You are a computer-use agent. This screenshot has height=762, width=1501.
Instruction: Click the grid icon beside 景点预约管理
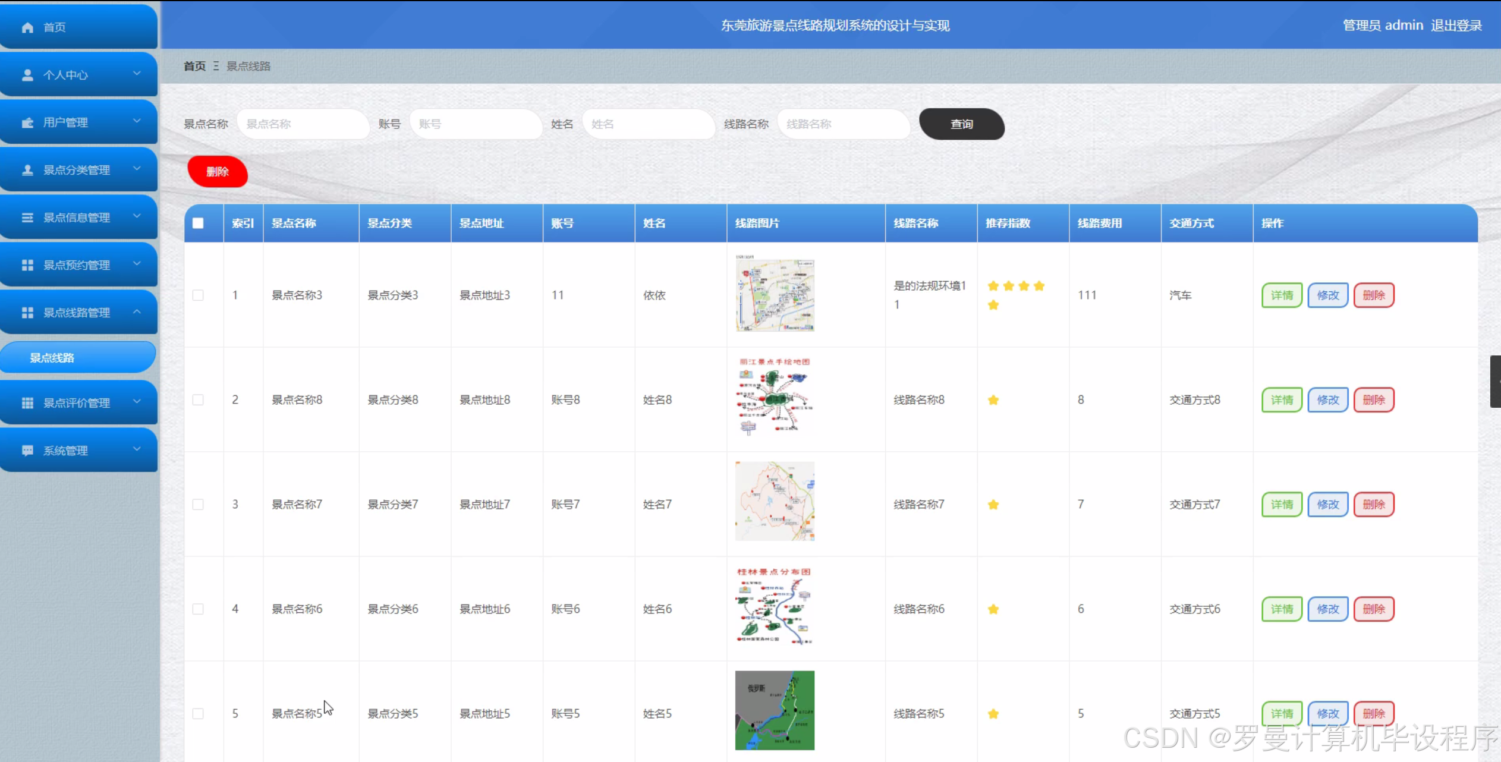tap(27, 265)
